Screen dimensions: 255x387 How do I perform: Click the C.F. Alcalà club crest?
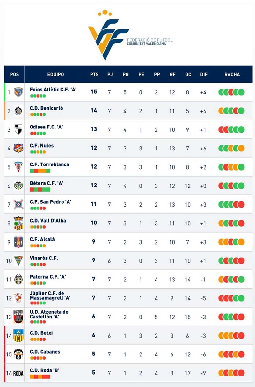tap(18, 242)
